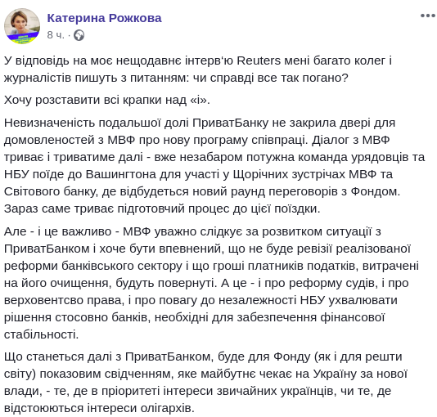Click the word Вашингтона in the post
Viewport: 437px width, 417px height.
(x=119, y=174)
